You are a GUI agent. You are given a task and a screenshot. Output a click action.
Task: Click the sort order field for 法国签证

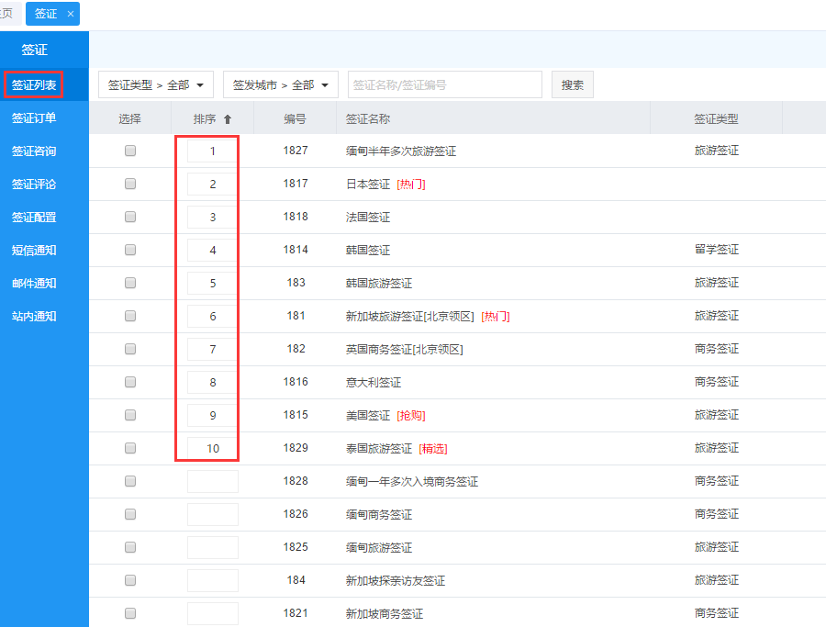[212, 218]
